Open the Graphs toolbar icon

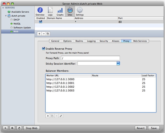coord(60,10)
